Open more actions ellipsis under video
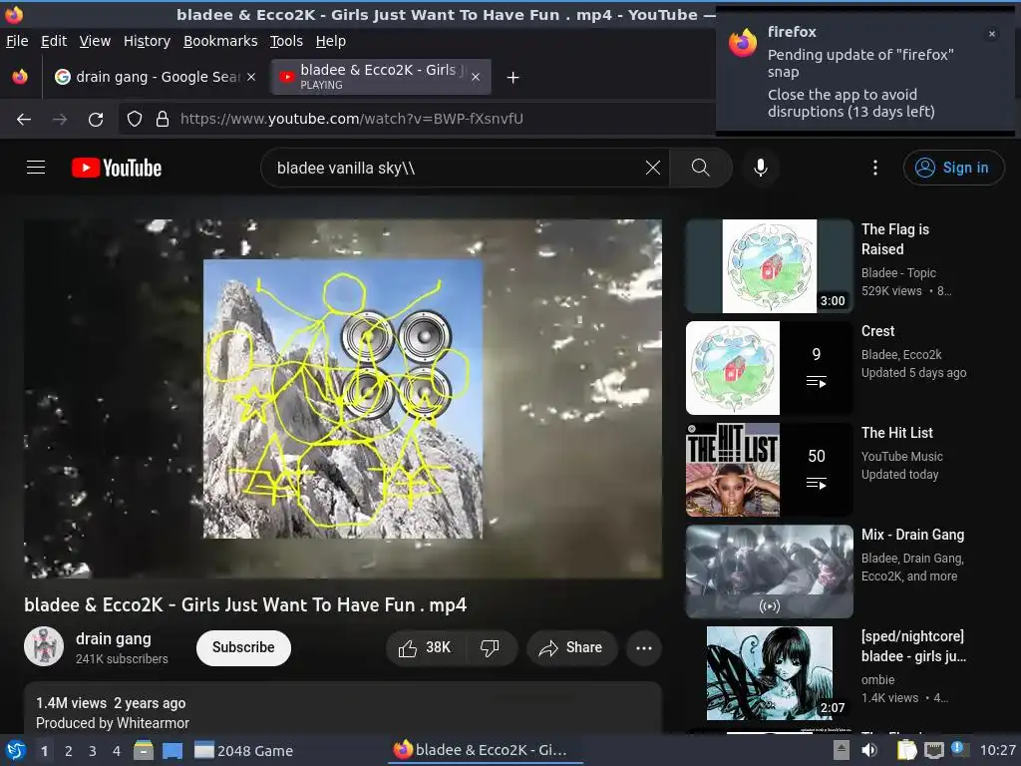This screenshot has height=766, width=1021. click(644, 647)
